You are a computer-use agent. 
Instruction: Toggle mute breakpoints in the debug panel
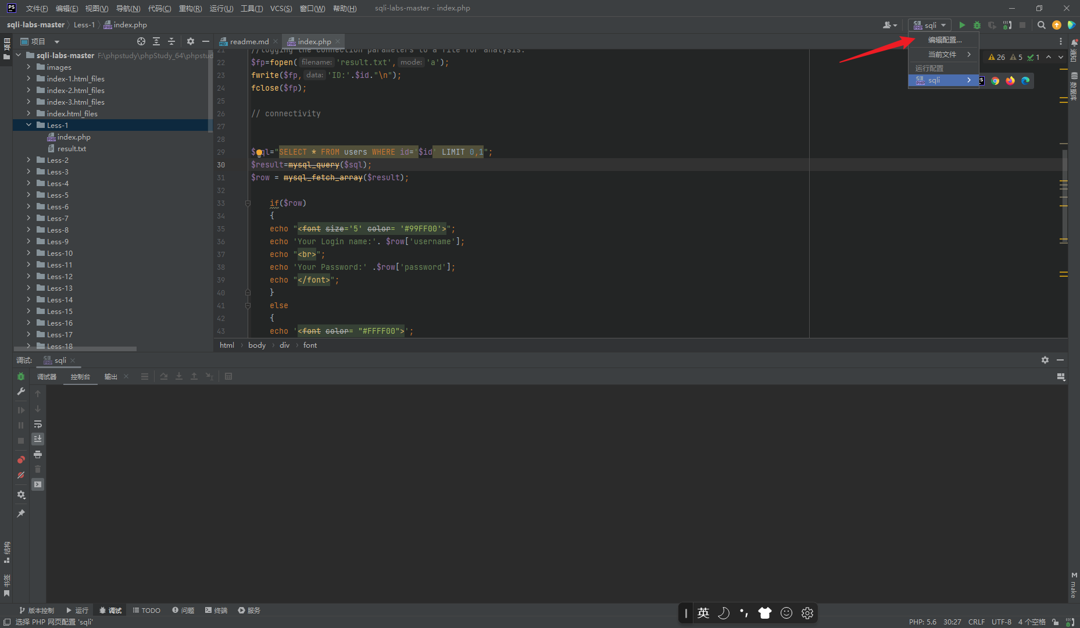(x=20, y=475)
